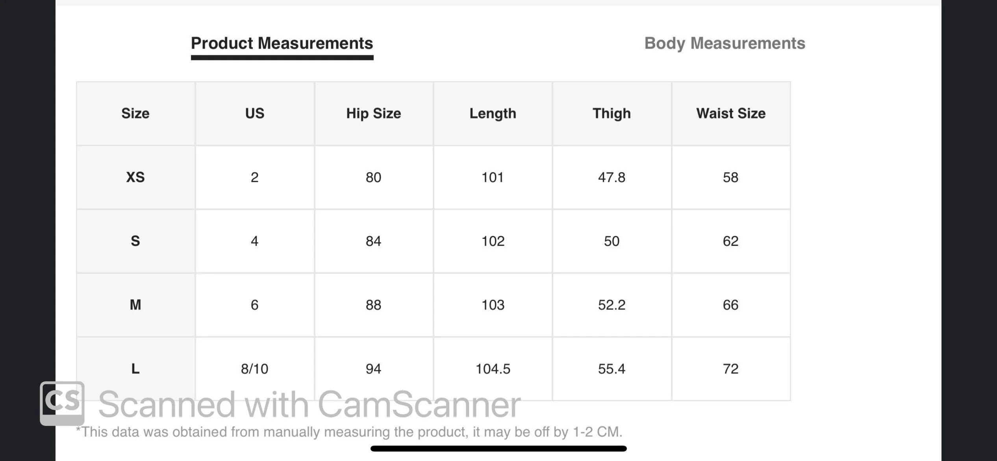Image resolution: width=997 pixels, height=461 pixels.
Task: Tap the black home indicator bar
Action: [x=499, y=448]
